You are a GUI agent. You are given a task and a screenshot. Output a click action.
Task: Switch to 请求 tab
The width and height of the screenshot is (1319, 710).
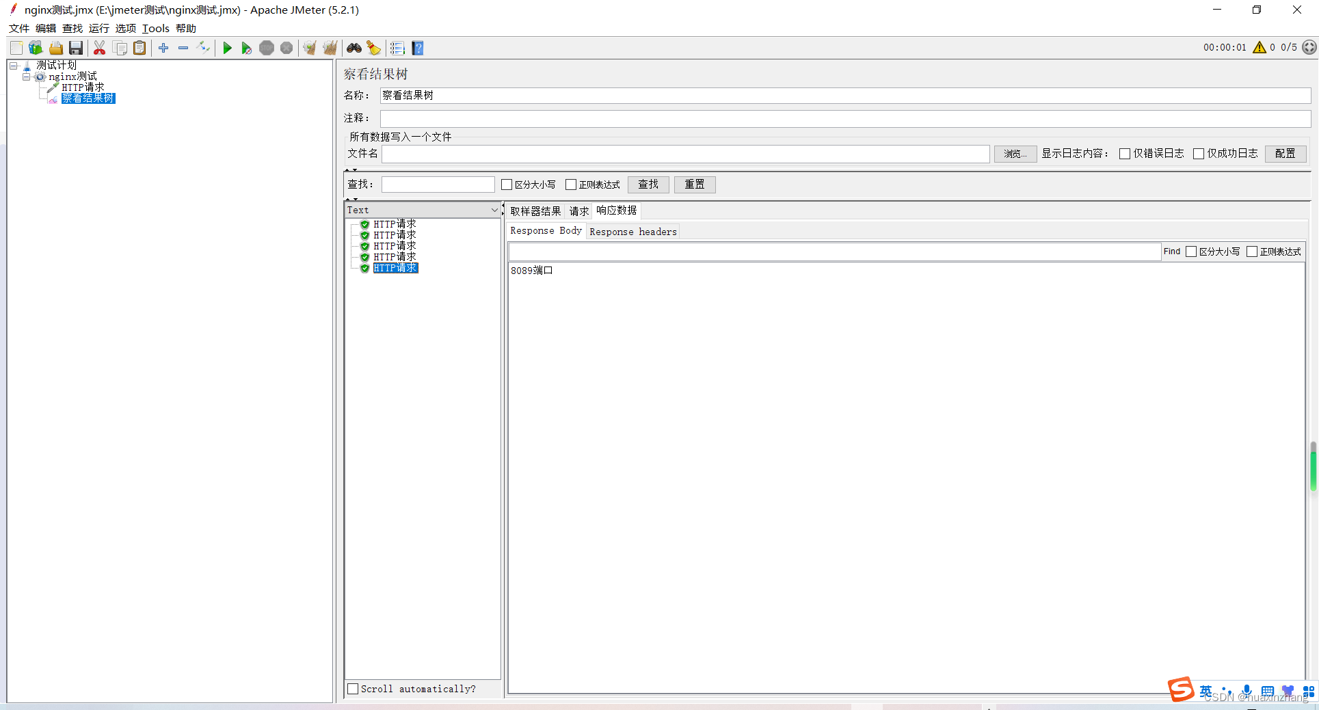coord(579,211)
